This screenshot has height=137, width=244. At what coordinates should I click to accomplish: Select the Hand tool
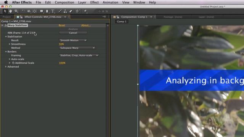(x=11, y=11)
